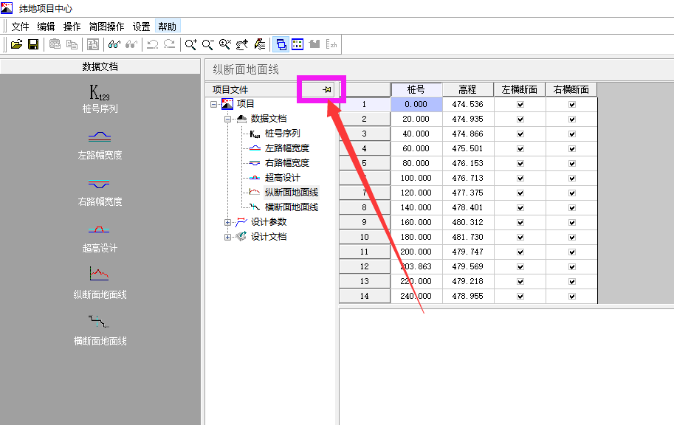Click the pin icon in 项目文件 panel

(327, 89)
